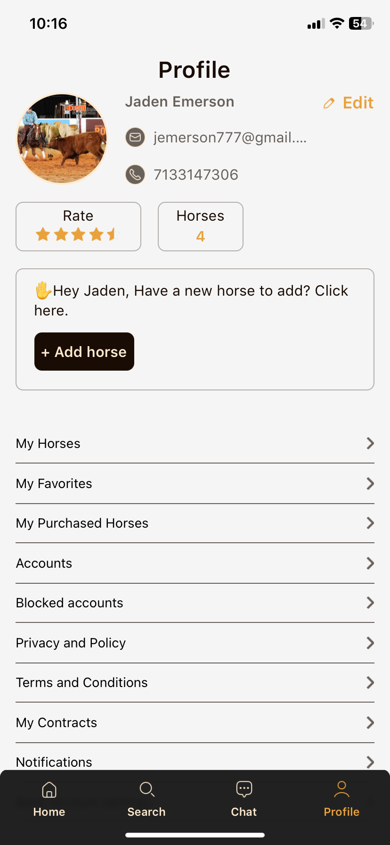The width and height of the screenshot is (390, 845).
Task: Open My Favorites via the arrow
Action: 370,483
